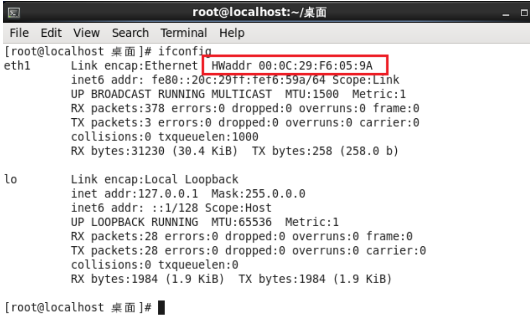This screenshot has width=530, height=315.
Task: Open the Terminal menu
Action: point(183,33)
